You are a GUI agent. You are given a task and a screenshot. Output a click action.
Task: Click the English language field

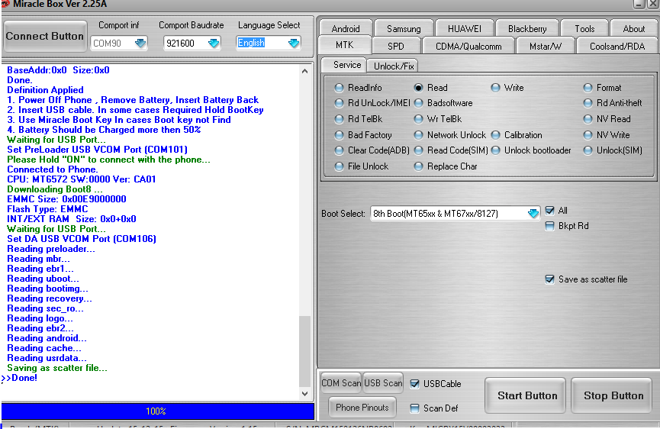(x=269, y=43)
